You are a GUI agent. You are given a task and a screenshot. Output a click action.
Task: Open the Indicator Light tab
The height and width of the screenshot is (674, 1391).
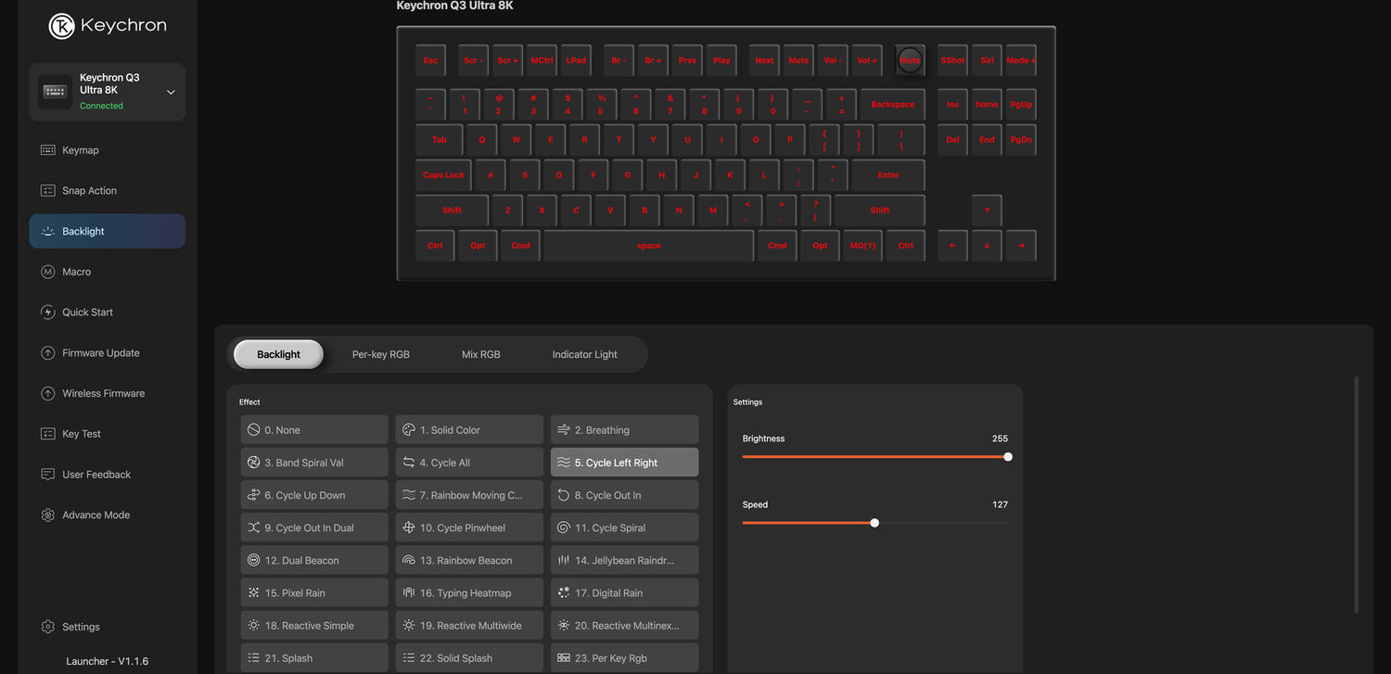(584, 354)
